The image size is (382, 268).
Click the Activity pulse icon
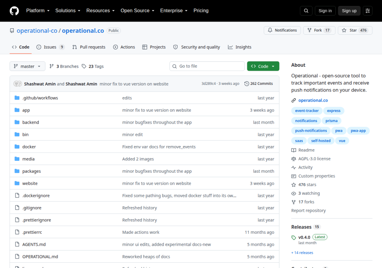coord(294,167)
